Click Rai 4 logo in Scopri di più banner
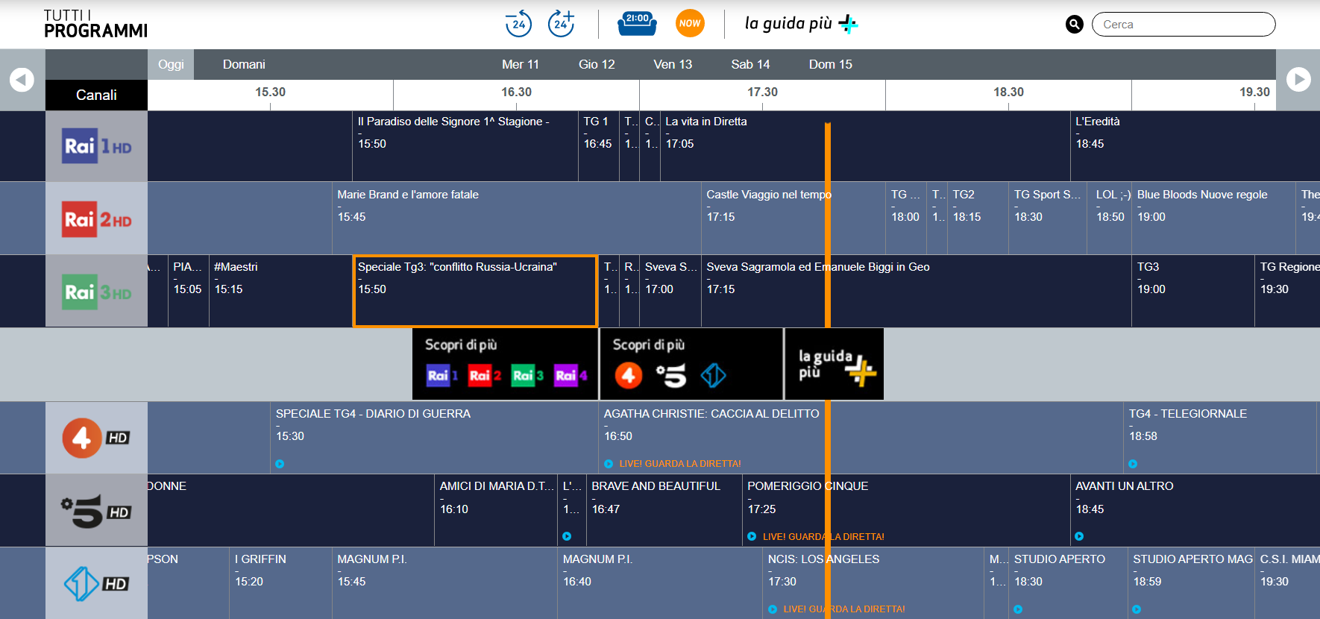1320x619 pixels. (x=571, y=375)
